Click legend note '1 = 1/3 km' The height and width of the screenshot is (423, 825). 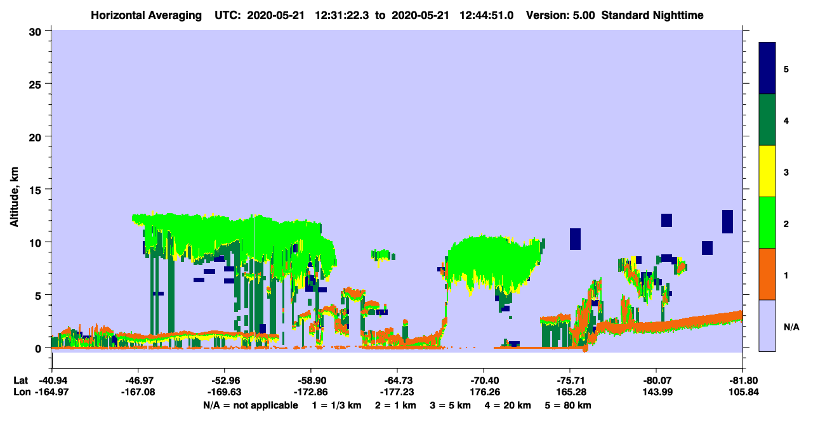pyautogui.click(x=336, y=405)
